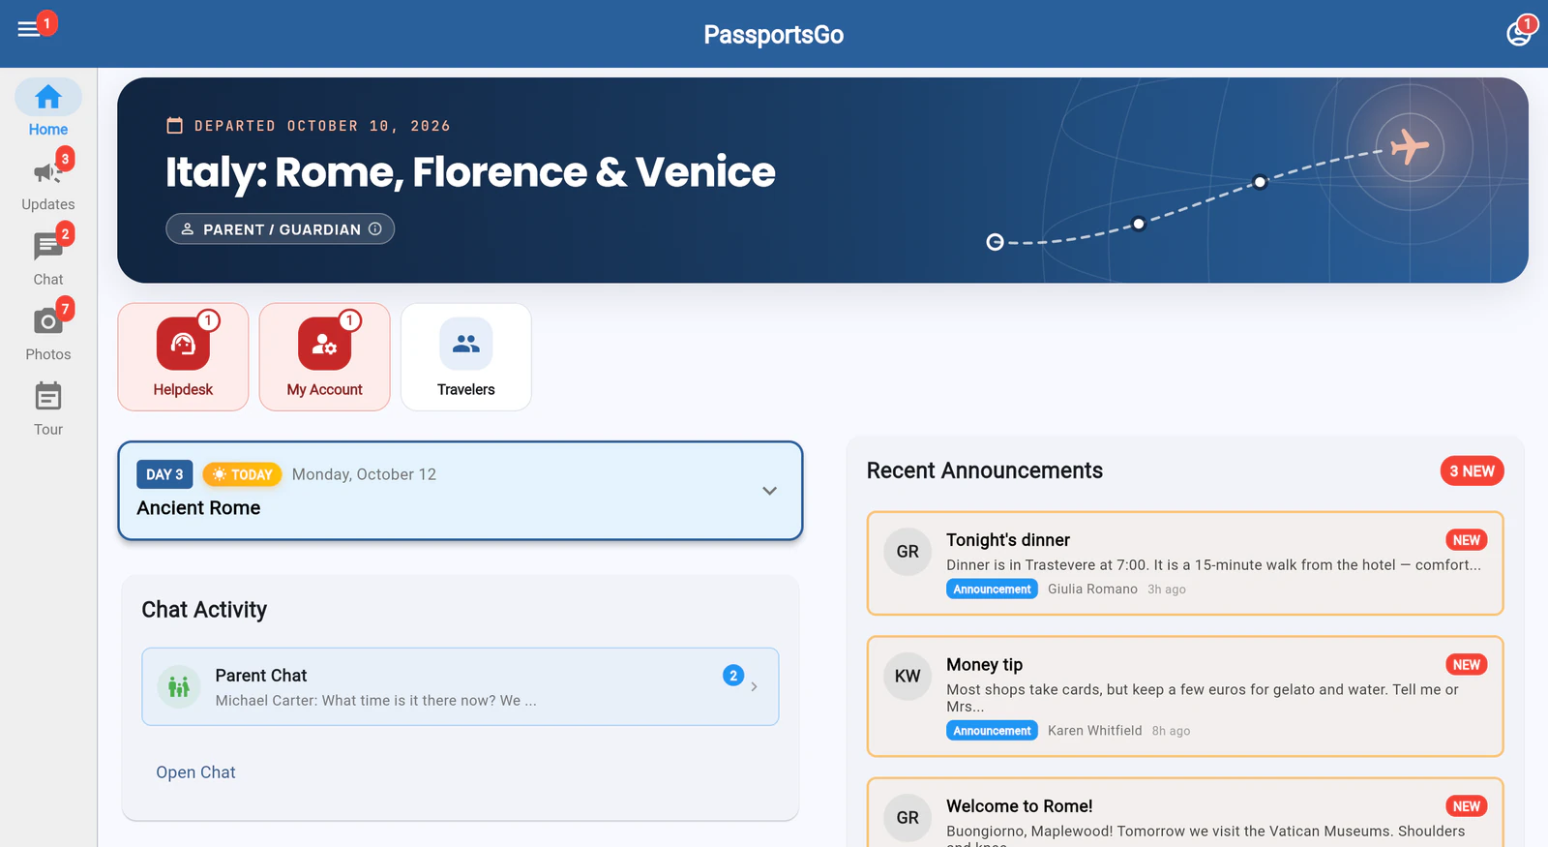Click the GR avatar on Tonight's dinner
Image resolution: width=1548 pixels, height=847 pixels.
click(908, 552)
